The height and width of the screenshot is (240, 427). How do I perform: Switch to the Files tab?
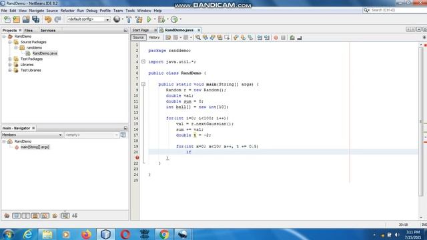click(28, 31)
